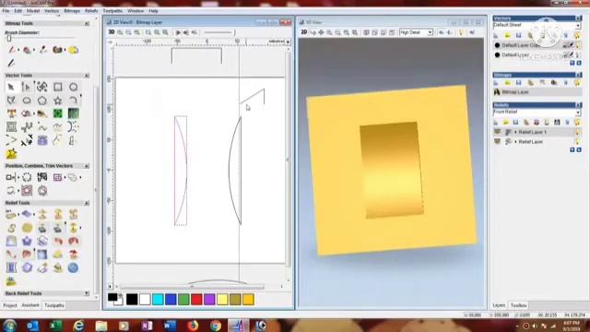
Task: Switch 3D View to 2D with the 2D button
Action: [x=303, y=32]
